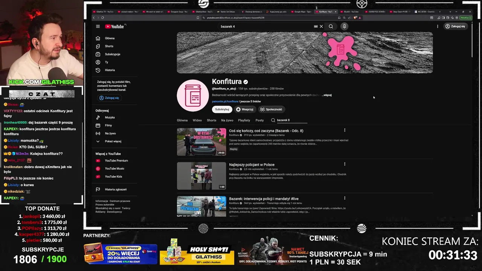The height and width of the screenshot is (271, 482).
Task: Click the Konfitura channel banner image
Action: pos(305,52)
